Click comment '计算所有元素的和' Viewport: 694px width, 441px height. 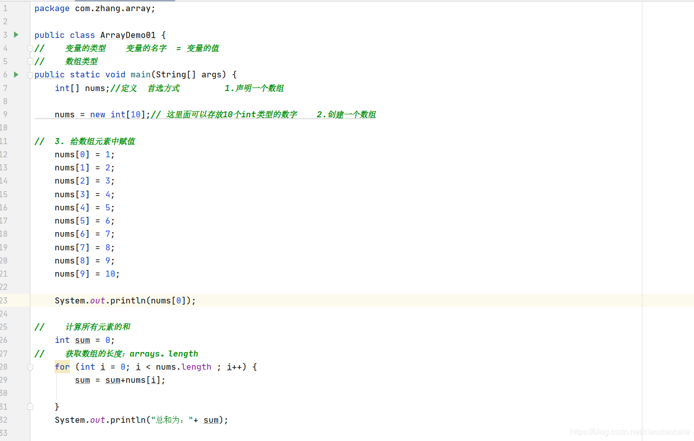click(98, 327)
